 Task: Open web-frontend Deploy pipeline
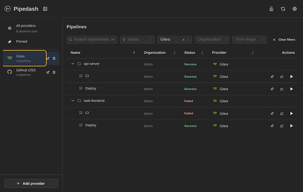tap(91, 125)
